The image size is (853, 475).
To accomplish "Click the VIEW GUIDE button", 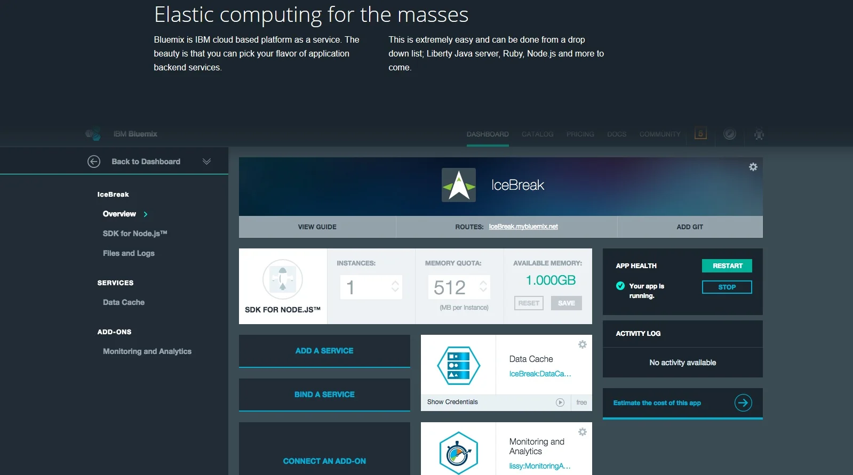I will point(317,227).
